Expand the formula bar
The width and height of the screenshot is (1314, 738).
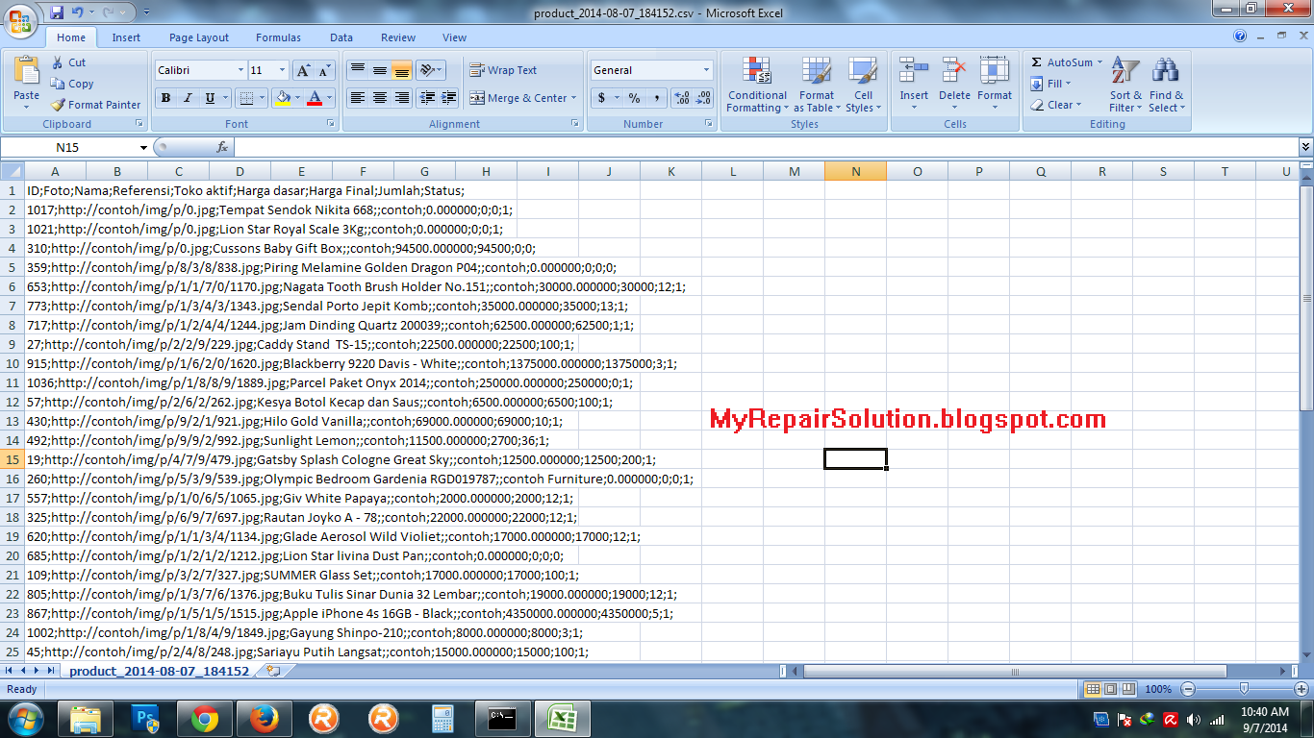[1305, 147]
